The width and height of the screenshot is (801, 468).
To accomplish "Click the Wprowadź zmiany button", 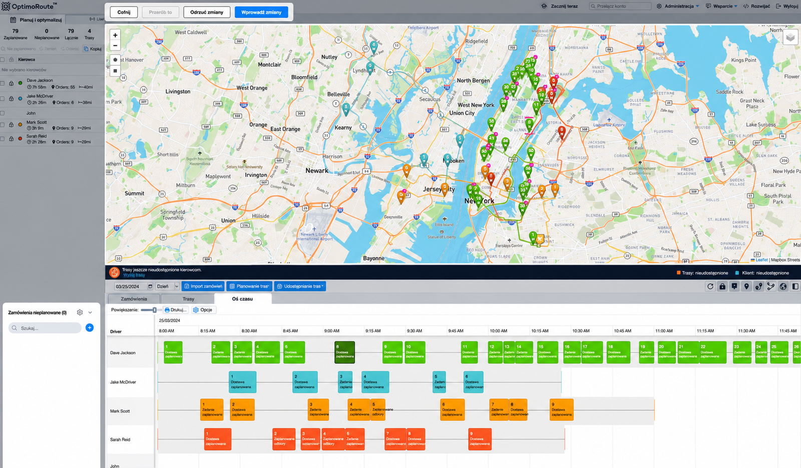I will click(x=261, y=12).
